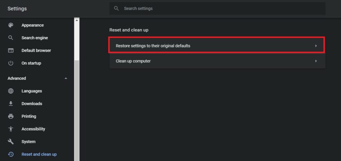Click the Search settings input field
Image resolution: width=341 pixels, height=161 pixels.
pos(217,8)
